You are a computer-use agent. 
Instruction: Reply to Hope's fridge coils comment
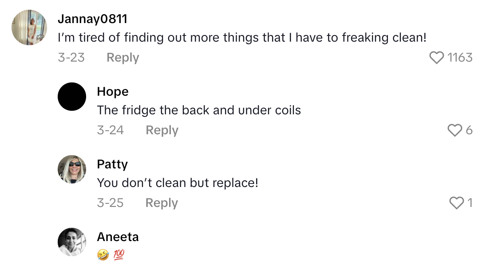tap(162, 130)
